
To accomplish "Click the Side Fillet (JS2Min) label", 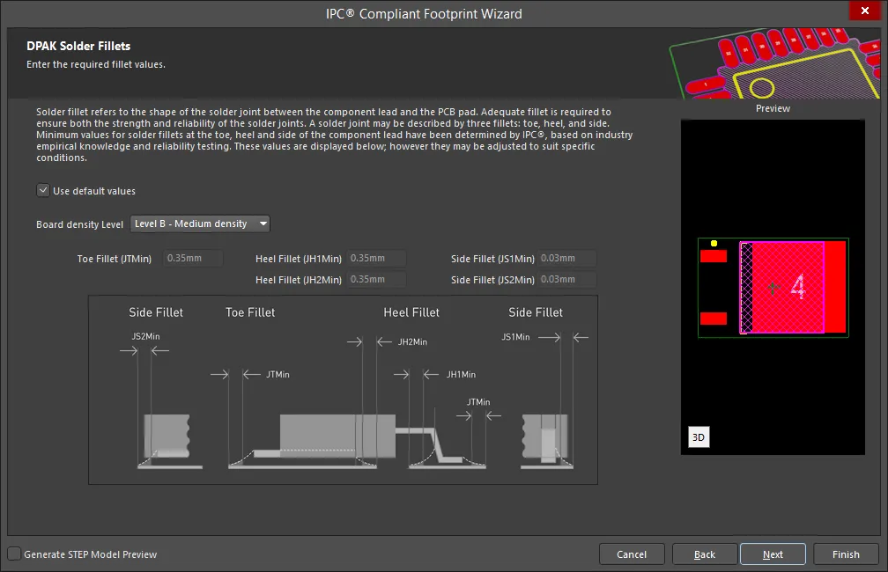I will (492, 280).
